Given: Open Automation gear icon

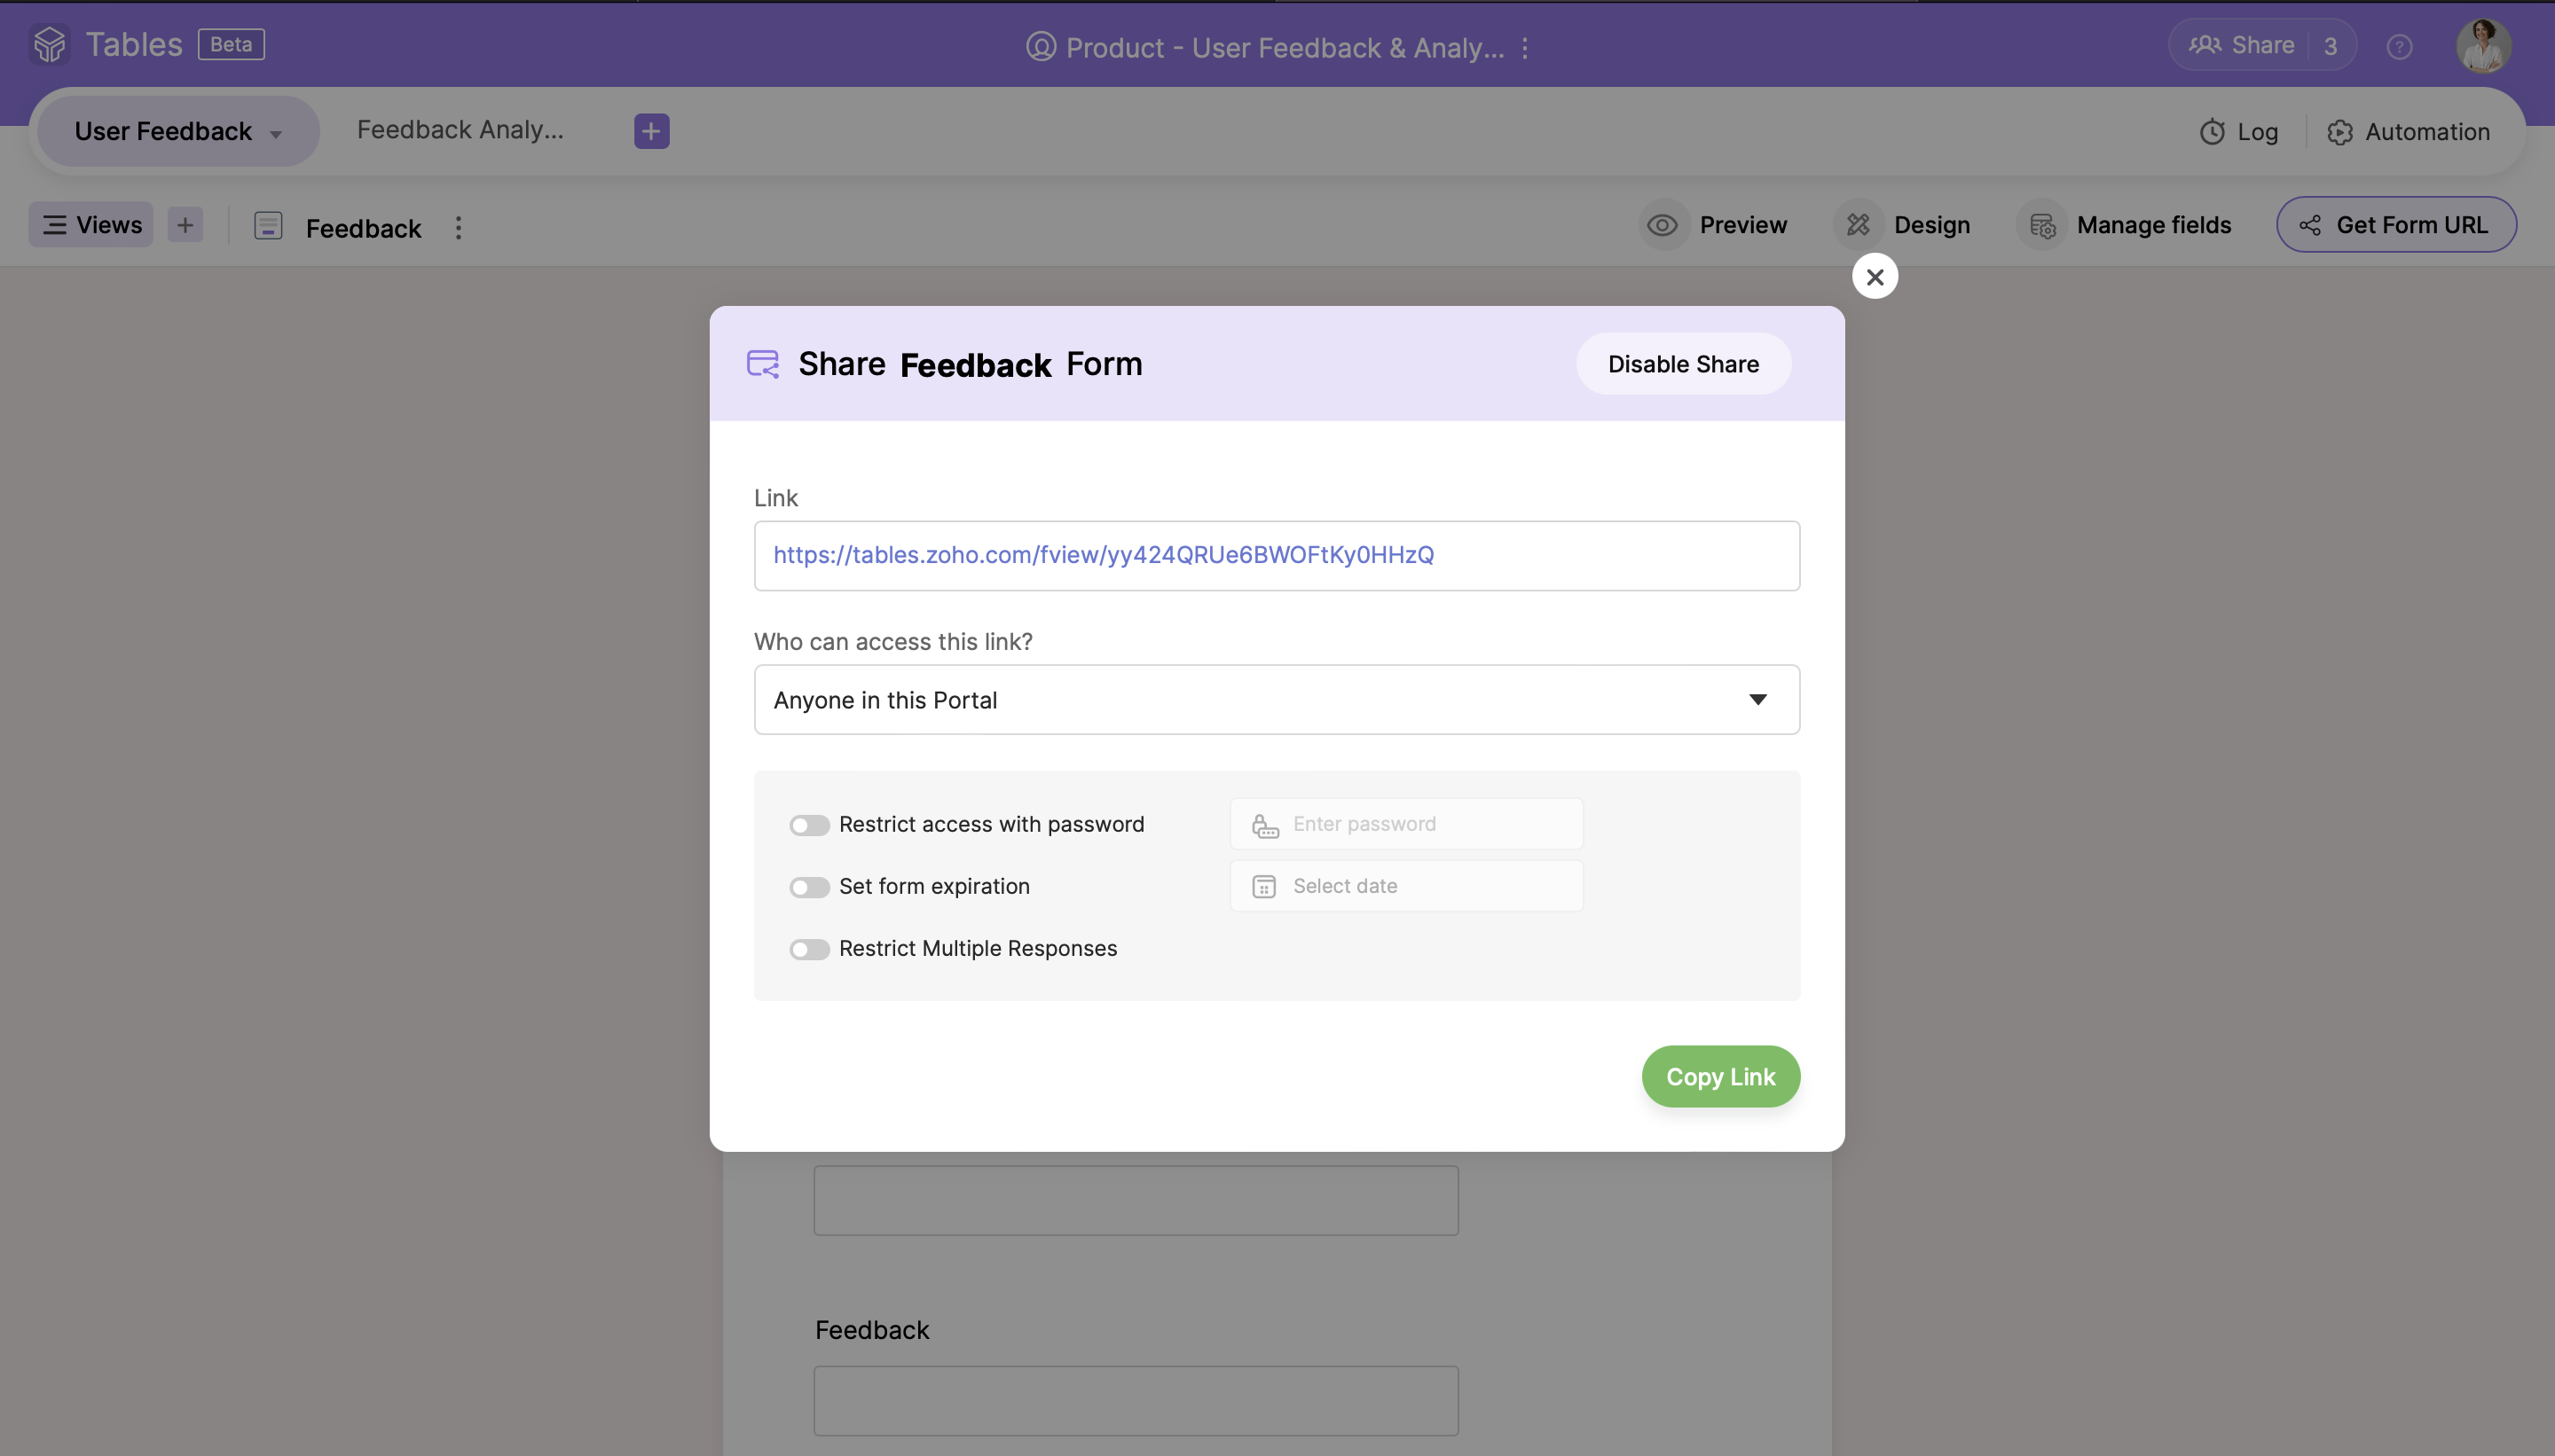Looking at the screenshot, I should pyautogui.click(x=2339, y=132).
